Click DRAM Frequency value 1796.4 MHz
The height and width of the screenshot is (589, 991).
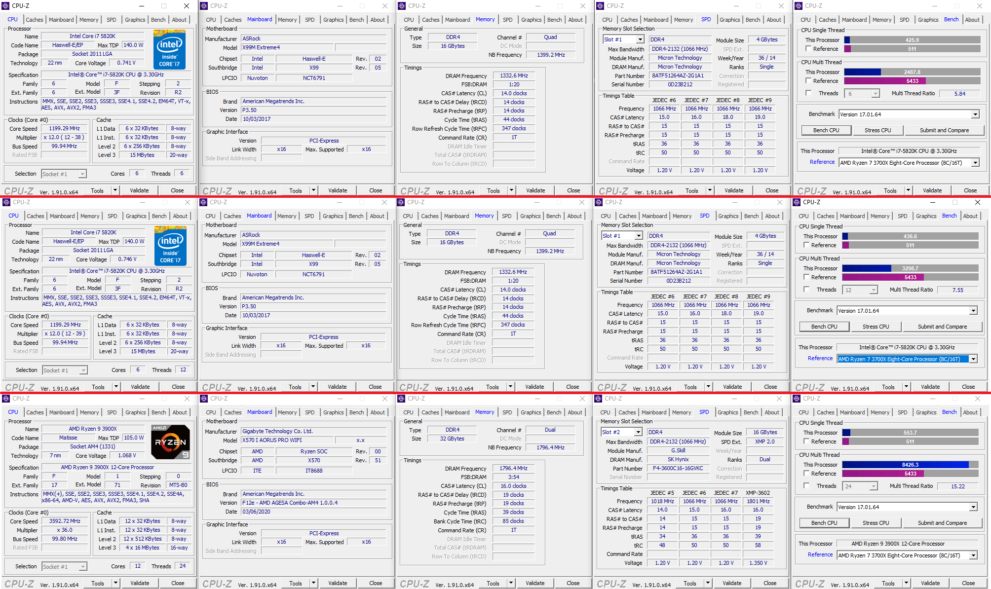pos(513,468)
